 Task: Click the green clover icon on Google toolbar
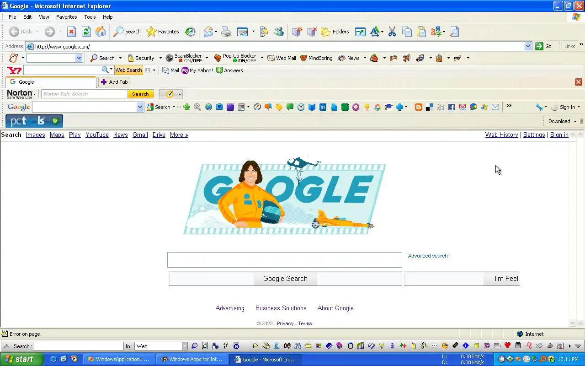(186, 107)
